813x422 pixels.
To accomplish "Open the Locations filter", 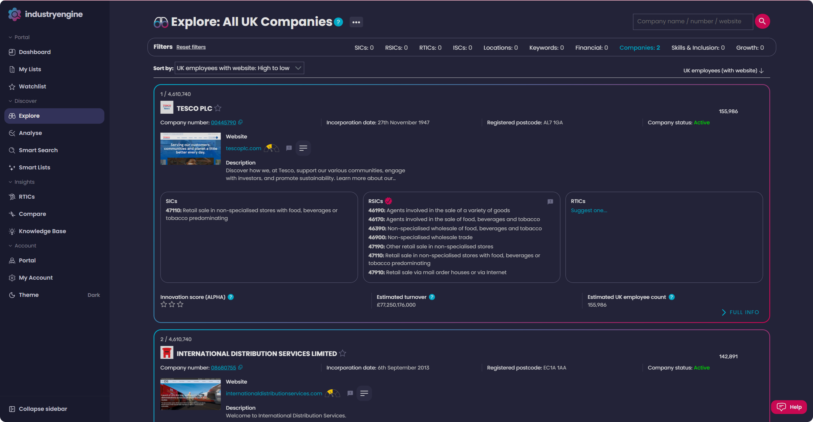I will click(x=500, y=48).
